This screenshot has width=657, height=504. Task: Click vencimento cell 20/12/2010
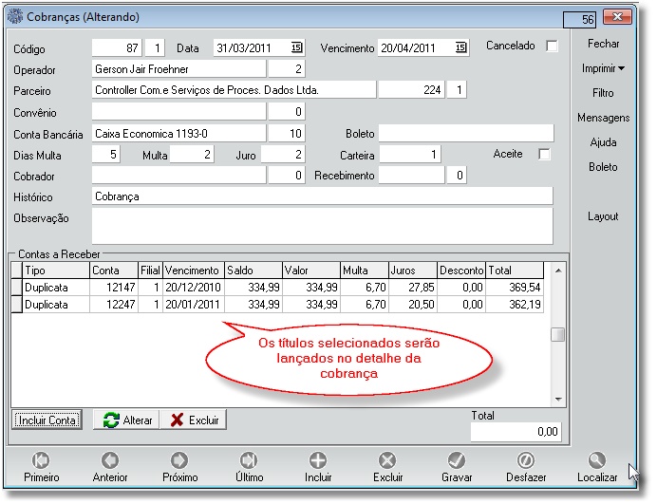coord(194,288)
